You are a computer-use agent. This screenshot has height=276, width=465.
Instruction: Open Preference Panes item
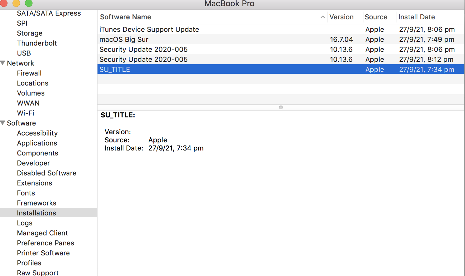45,243
